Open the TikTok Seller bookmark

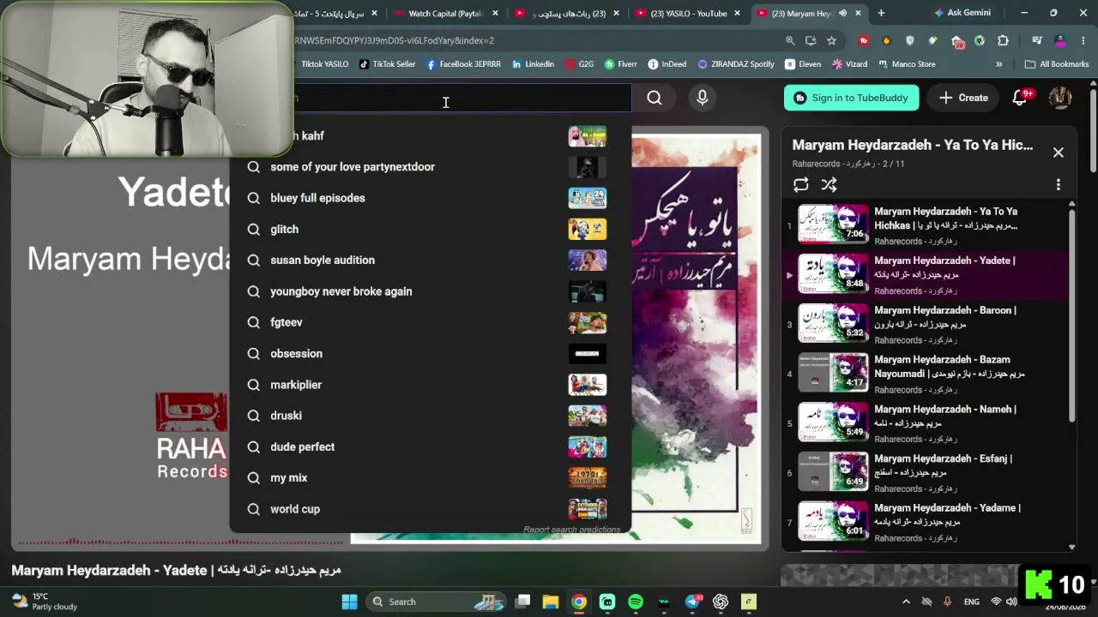(x=387, y=64)
